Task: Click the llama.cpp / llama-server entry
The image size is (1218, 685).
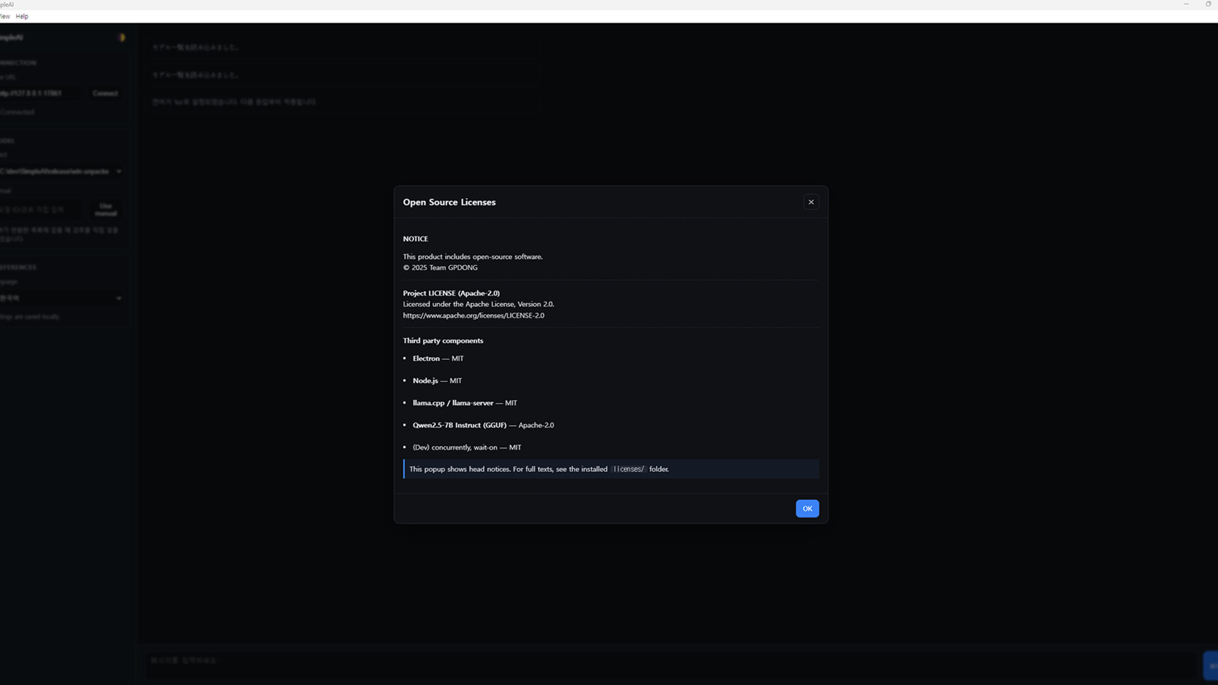Action: point(464,403)
